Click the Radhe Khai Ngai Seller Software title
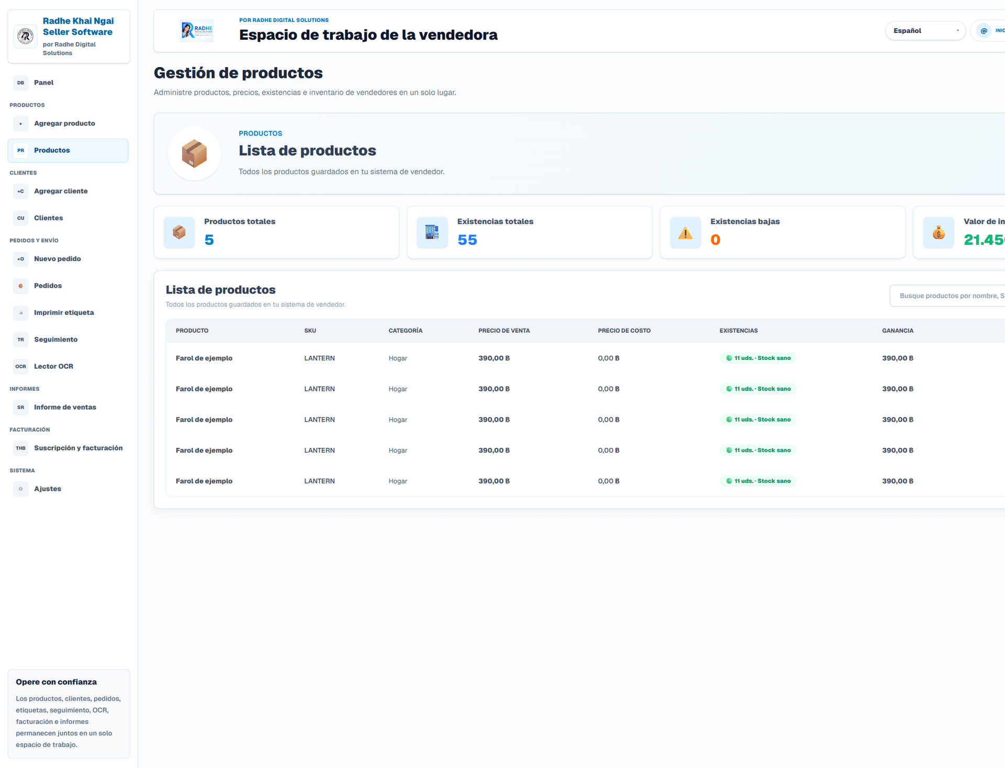The width and height of the screenshot is (1005, 768). (78, 27)
